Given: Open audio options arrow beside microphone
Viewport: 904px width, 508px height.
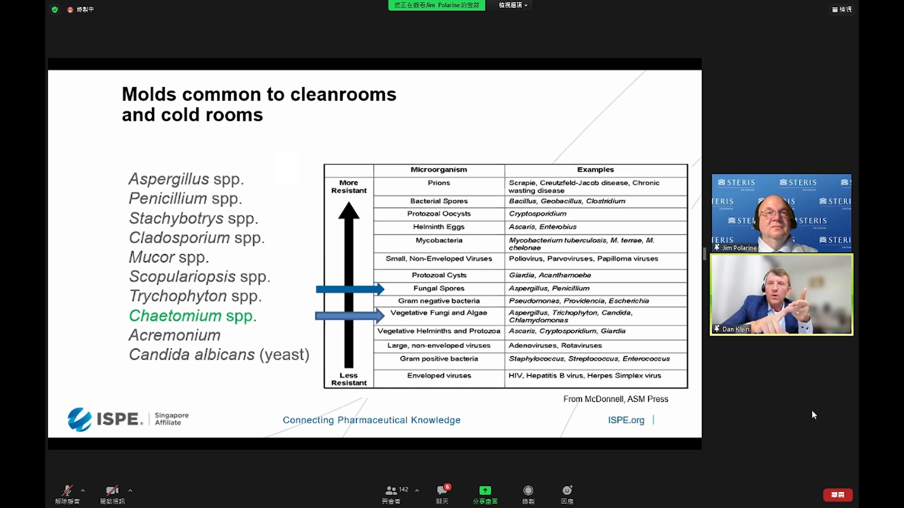Looking at the screenshot, I should pyautogui.click(x=83, y=490).
